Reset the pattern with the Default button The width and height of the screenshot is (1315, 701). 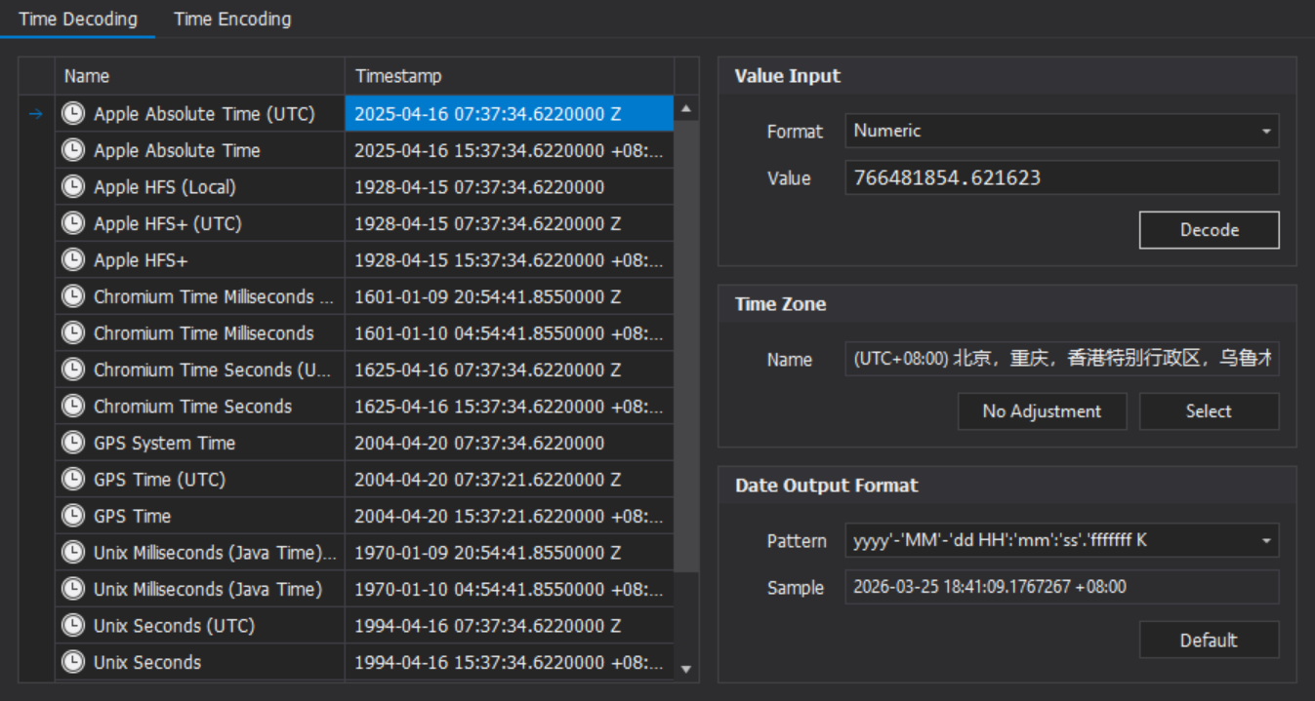coord(1209,641)
